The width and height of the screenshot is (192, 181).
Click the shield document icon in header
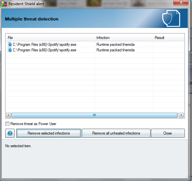point(171,19)
